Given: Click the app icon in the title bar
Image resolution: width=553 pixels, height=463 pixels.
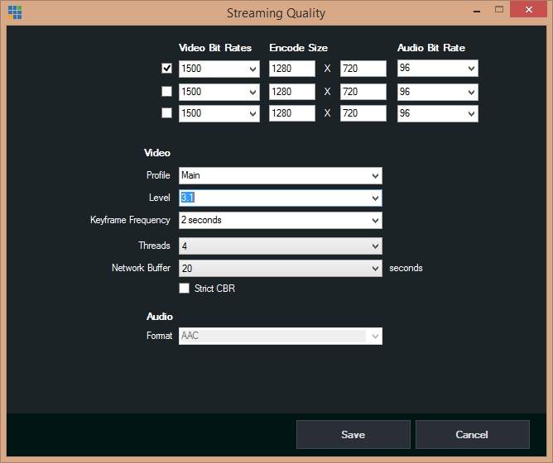Looking at the screenshot, I should [14, 12].
